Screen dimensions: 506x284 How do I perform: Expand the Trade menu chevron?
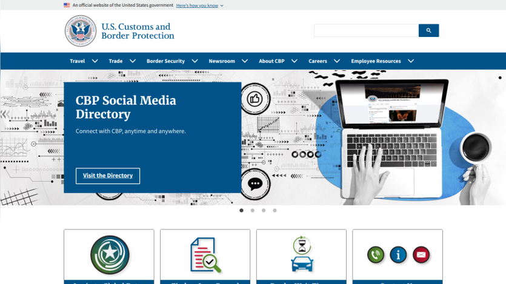click(x=133, y=61)
